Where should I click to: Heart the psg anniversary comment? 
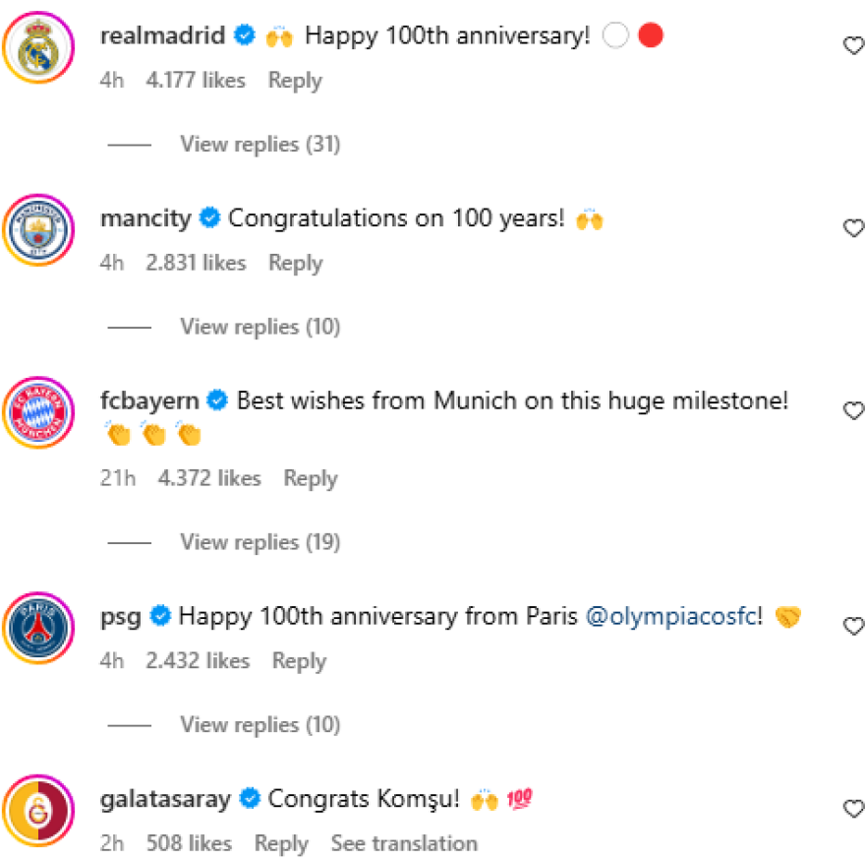pyautogui.click(x=853, y=626)
